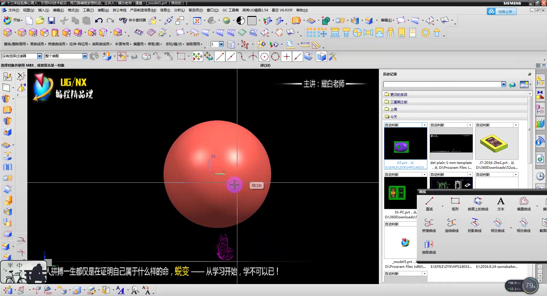This screenshot has width=547, height=296.
Task: Open the history search box dropdown arrow
Action: [x=504, y=85]
